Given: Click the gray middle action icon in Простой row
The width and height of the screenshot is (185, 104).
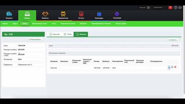Looking at the screenshot, I should [172, 67].
